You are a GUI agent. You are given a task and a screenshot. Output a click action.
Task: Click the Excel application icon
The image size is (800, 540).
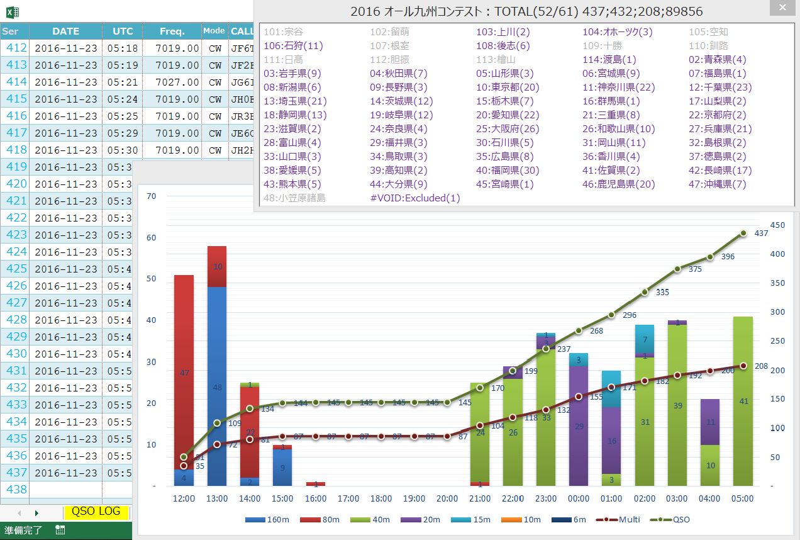[x=12, y=11]
